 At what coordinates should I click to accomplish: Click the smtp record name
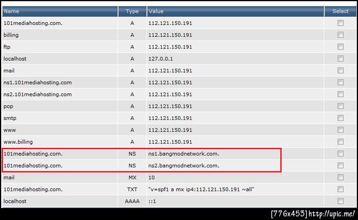point(10,119)
